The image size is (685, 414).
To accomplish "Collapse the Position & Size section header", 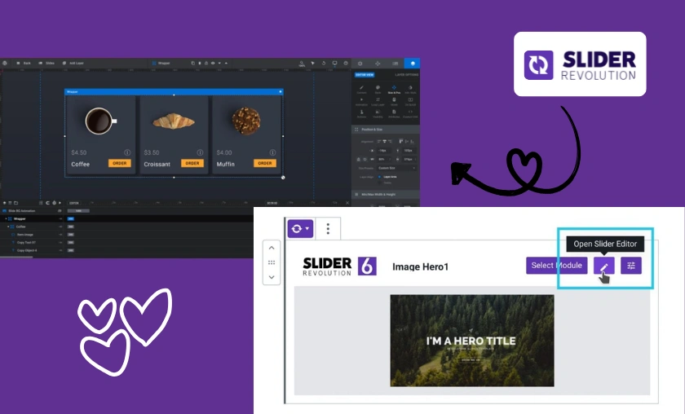I will (386, 130).
